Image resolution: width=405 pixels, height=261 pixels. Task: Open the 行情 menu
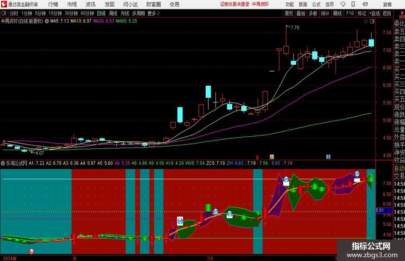53,4
